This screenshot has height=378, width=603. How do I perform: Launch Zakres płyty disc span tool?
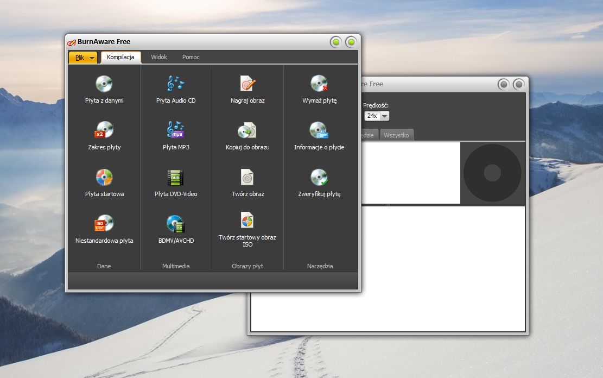point(104,136)
